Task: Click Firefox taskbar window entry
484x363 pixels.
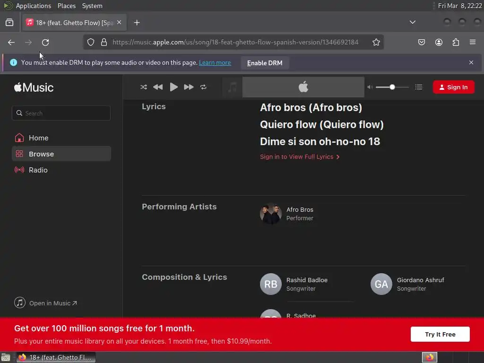Action: [56, 357]
